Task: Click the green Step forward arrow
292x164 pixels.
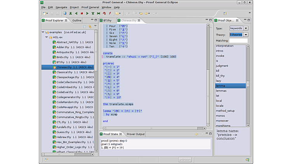Action: click(x=87, y=14)
